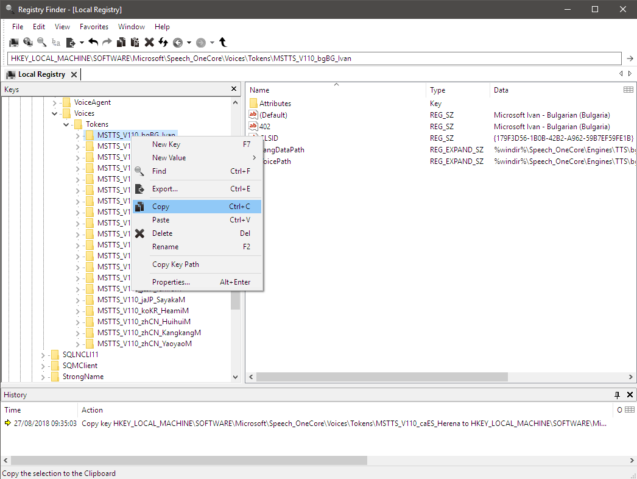Choose Copy in context menu
The width and height of the screenshot is (637, 479).
coord(197,207)
